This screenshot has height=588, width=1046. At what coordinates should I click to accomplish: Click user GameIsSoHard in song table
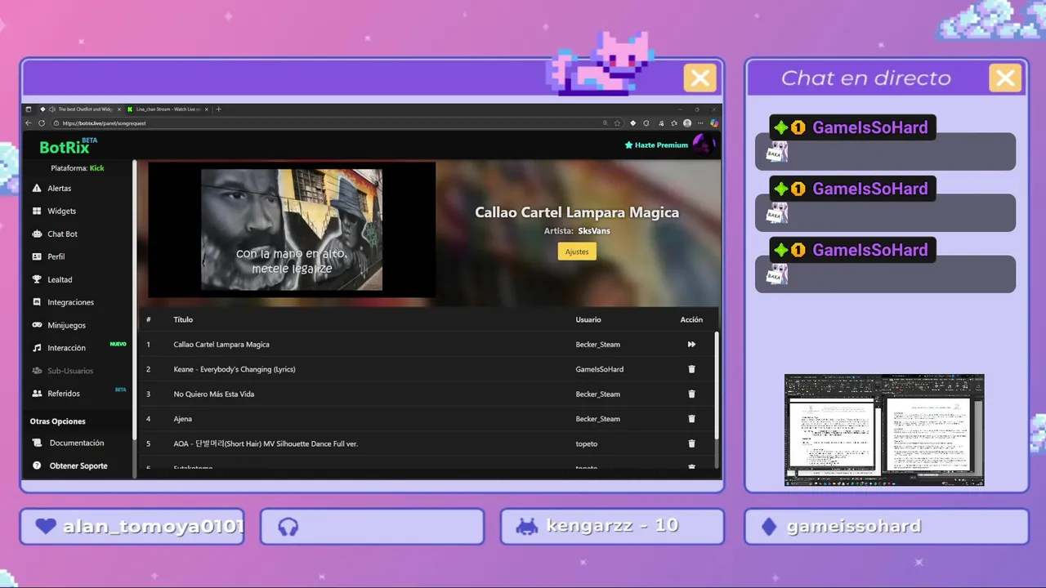pos(599,369)
